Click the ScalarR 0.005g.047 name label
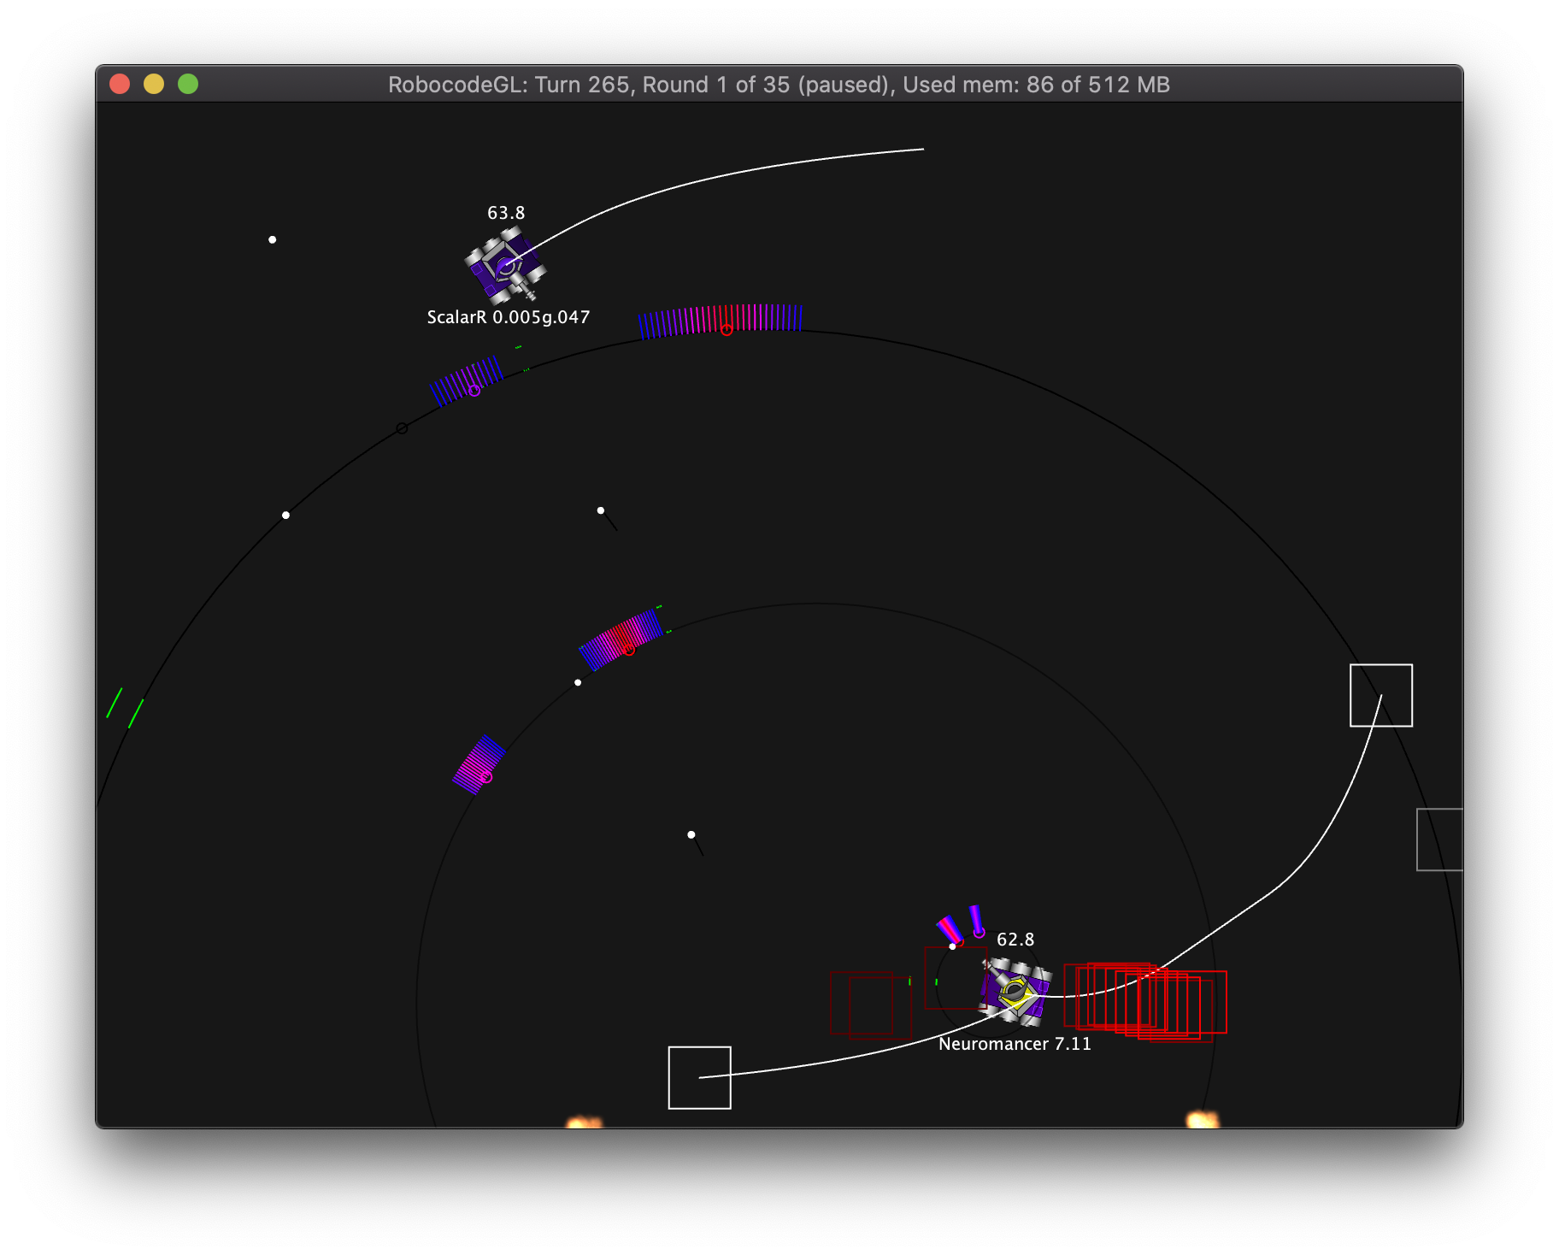 (x=508, y=317)
